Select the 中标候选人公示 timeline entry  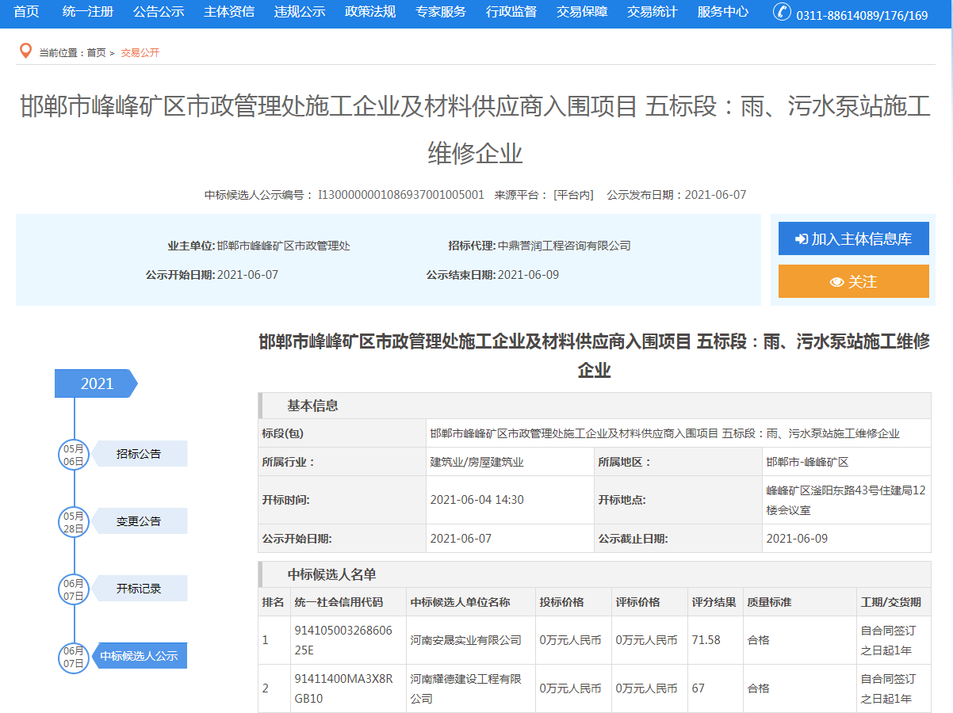pos(139,656)
